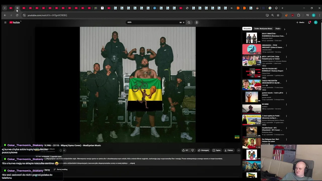
Task: Open the PALAO video thumbnail
Action: point(252,166)
